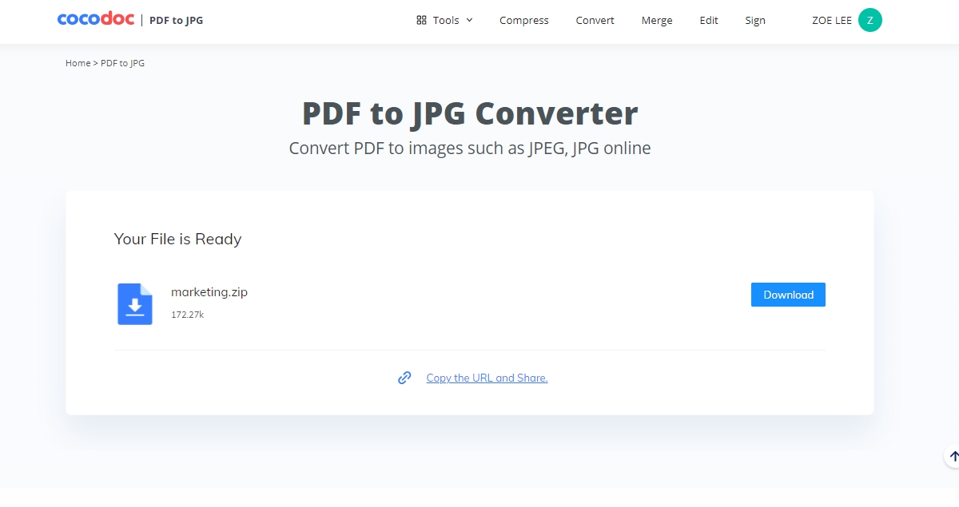Select the PDF to JPG breadcrumb entry
This screenshot has height=507, width=959.
point(121,62)
